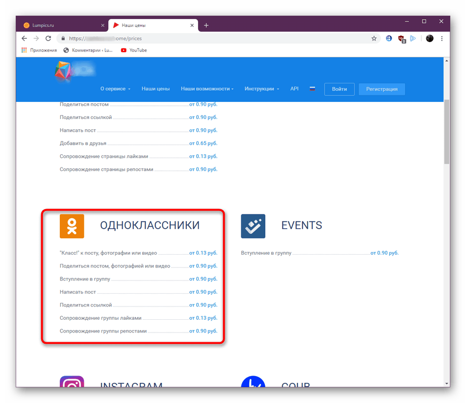The width and height of the screenshot is (466, 403).
Task: Click the colorful cube site logo
Action: [x=63, y=71]
